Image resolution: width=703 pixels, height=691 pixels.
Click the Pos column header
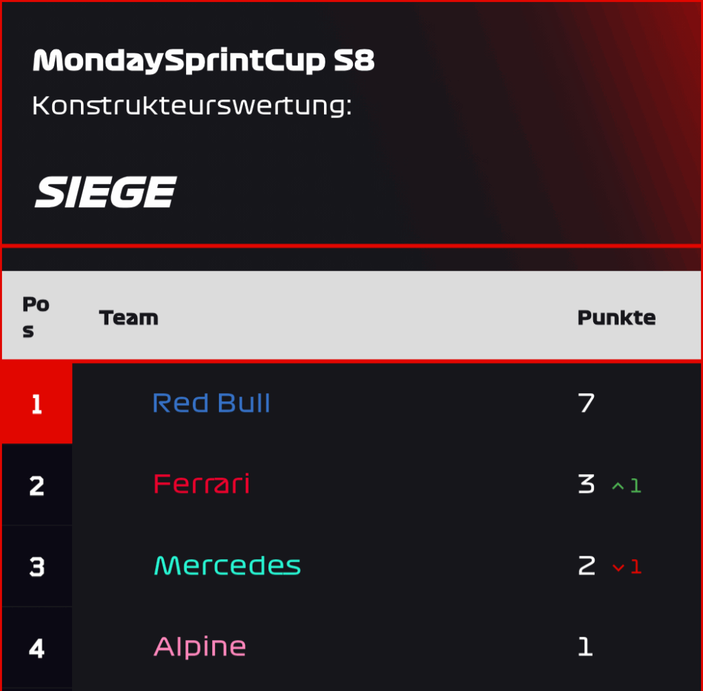(x=36, y=317)
